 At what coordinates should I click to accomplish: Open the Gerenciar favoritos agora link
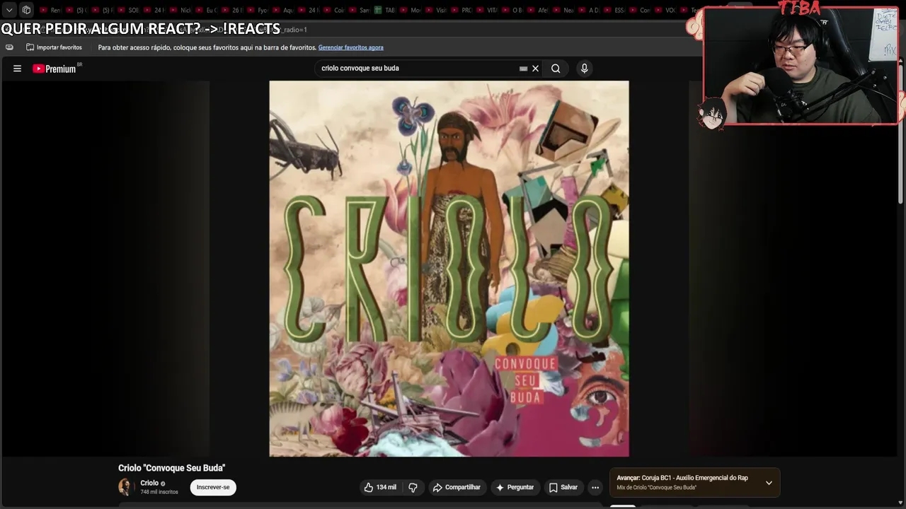350,47
